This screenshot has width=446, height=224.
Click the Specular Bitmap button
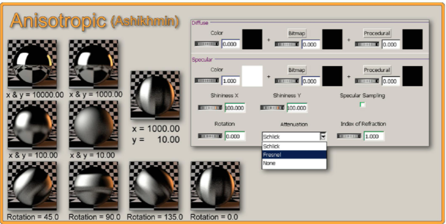297,70
